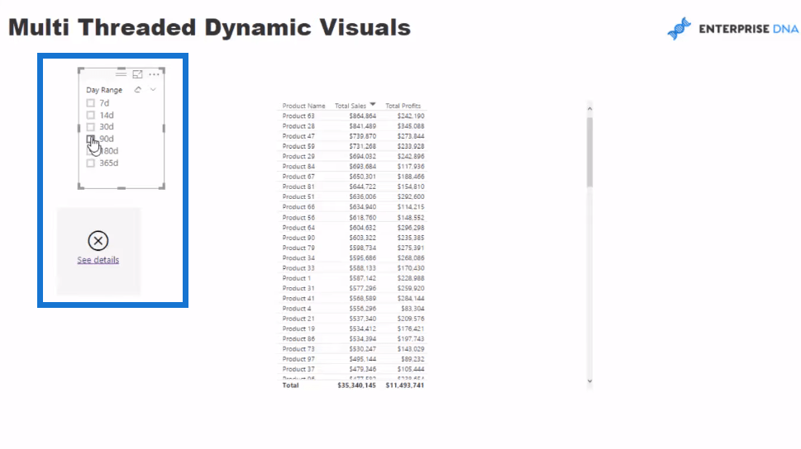
Task: Click the $242,190 total profits cell
Action: coord(411,116)
